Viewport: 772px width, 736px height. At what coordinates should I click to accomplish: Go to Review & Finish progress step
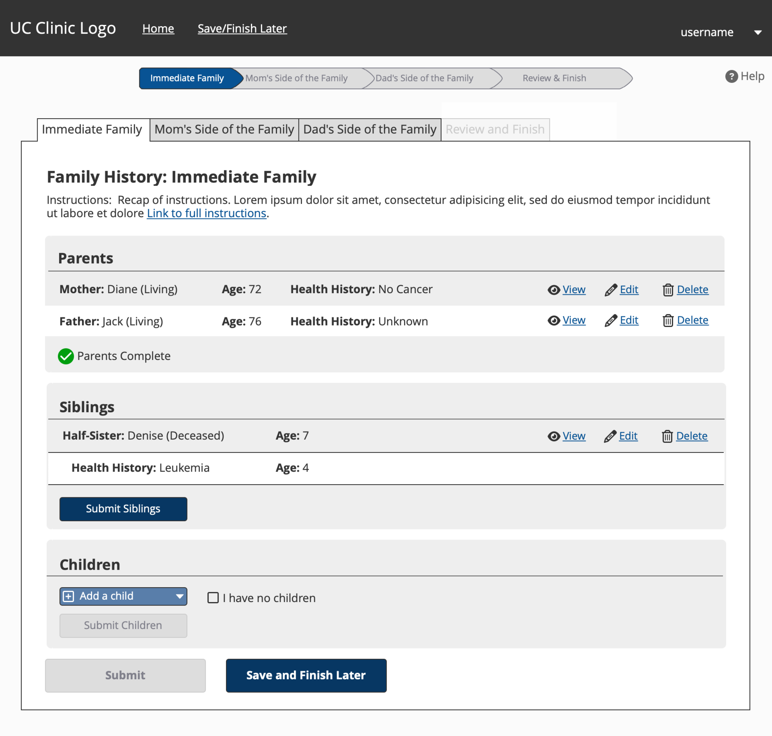[554, 78]
